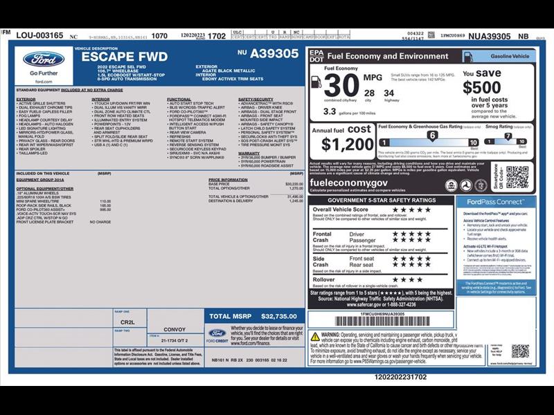Click the FordPass Connect header
Viewport: 554px width, 415px height.
(494, 202)
